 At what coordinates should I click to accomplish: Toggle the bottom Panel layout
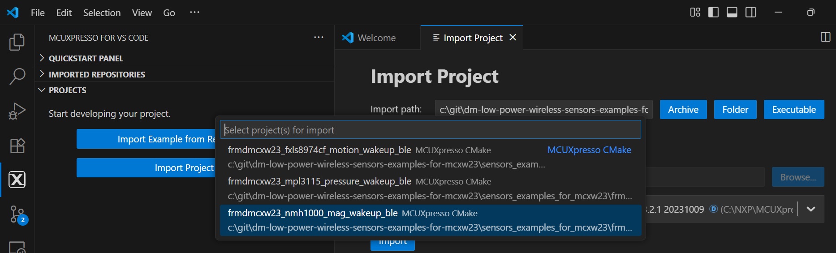pos(732,13)
